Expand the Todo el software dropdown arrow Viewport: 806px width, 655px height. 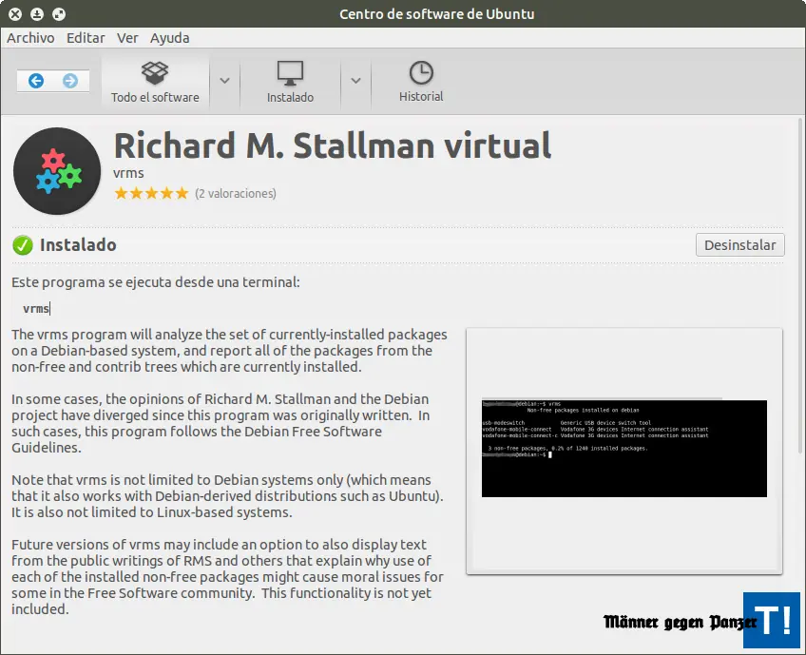pos(224,81)
